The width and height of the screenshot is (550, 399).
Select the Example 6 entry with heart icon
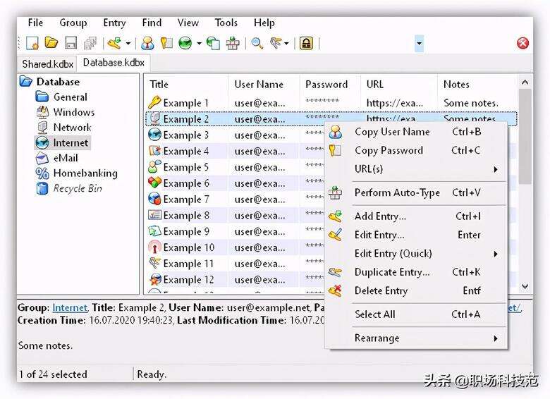click(235, 183)
